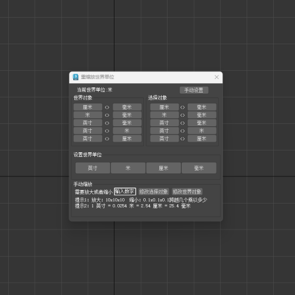Viewport: 295px width, 295px height.
Task: Focus the 输入数字 scale input field
Action: point(125,191)
